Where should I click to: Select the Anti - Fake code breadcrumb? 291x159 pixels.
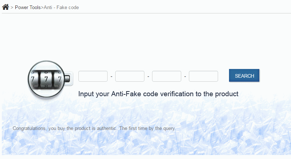pyautogui.click(x=61, y=7)
